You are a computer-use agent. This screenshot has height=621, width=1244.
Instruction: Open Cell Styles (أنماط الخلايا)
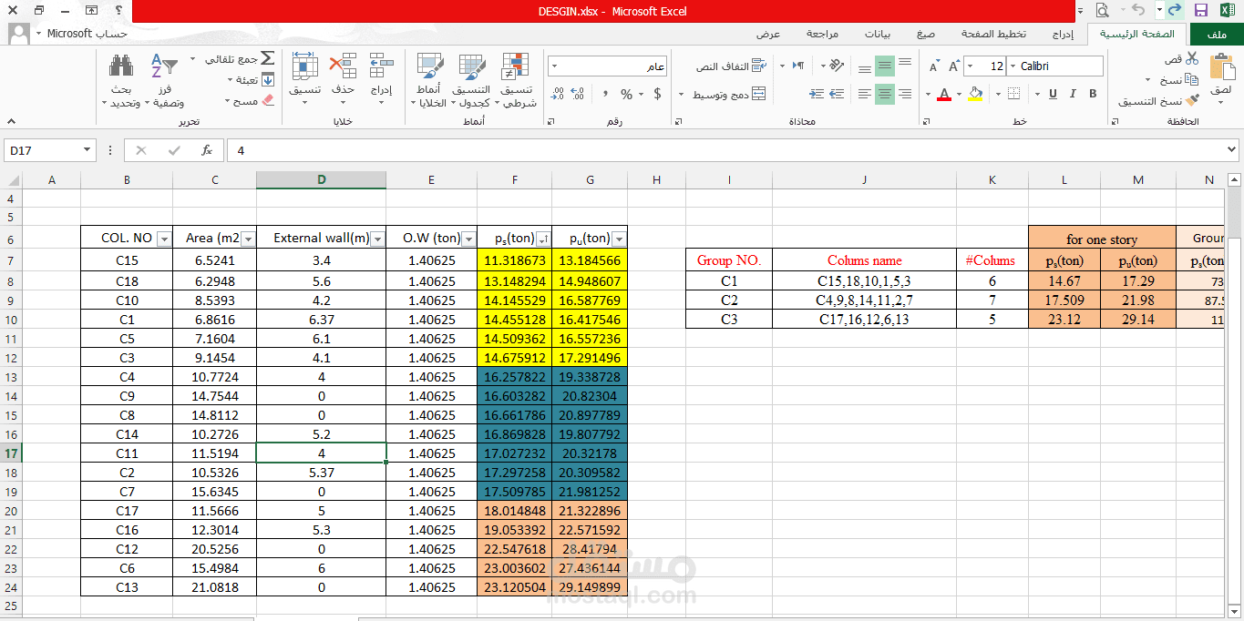click(429, 80)
